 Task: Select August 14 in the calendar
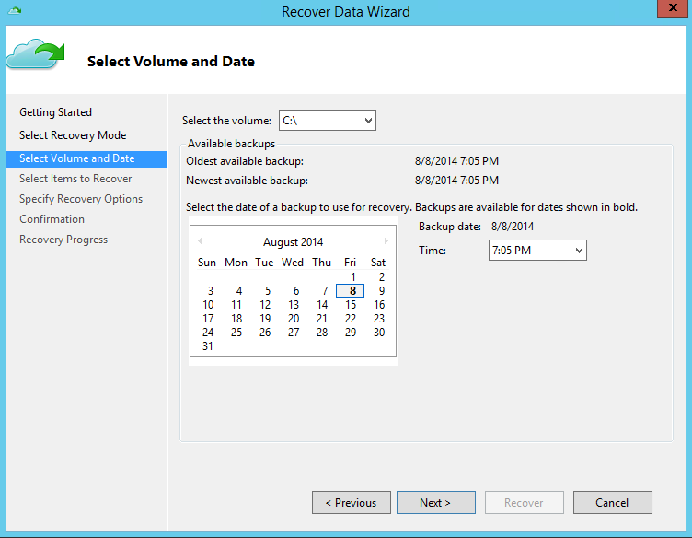coord(322,305)
